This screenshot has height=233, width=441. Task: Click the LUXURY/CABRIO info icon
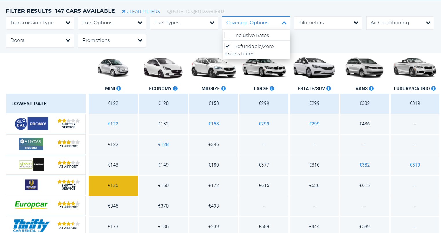pyautogui.click(x=433, y=88)
